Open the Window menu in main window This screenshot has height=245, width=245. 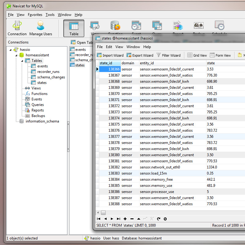(65, 15)
